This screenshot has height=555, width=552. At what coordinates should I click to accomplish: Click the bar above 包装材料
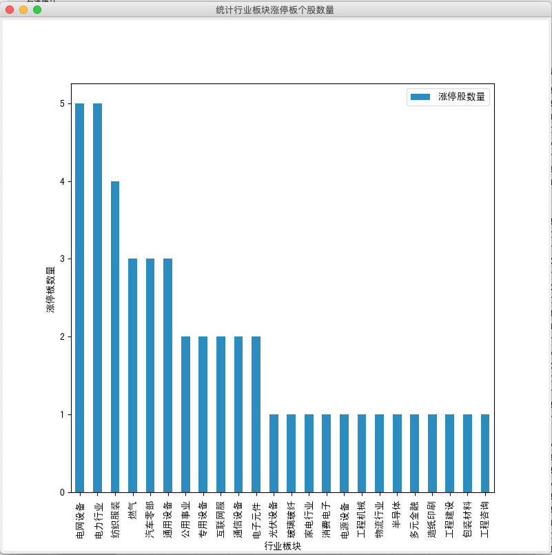467,454
